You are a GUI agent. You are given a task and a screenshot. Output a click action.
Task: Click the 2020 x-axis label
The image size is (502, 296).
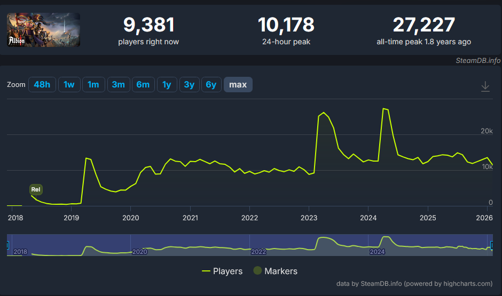[x=131, y=218]
